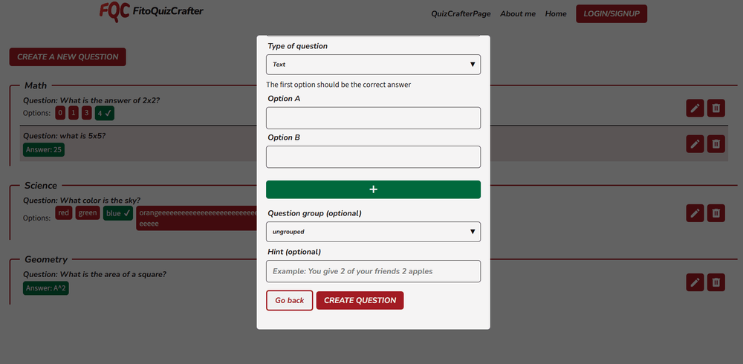Delete the square area question
743x364 pixels.
point(716,282)
